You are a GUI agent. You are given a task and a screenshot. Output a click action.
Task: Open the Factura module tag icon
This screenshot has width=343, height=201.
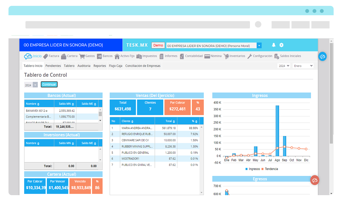coord(45,56)
